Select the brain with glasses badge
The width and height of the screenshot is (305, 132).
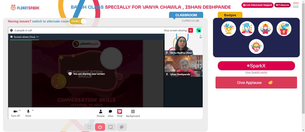point(256,47)
